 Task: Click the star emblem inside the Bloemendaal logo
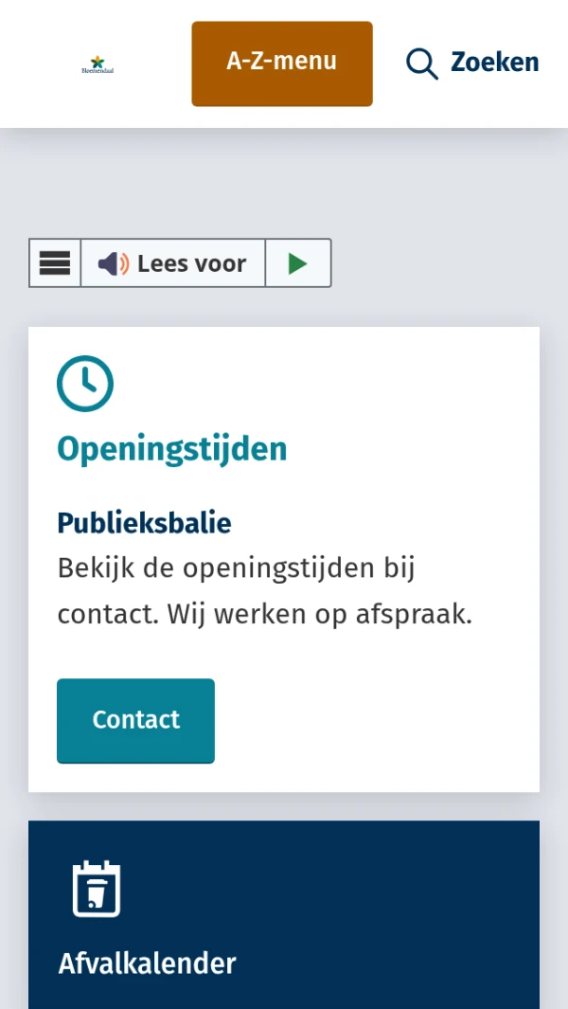point(98,59)
